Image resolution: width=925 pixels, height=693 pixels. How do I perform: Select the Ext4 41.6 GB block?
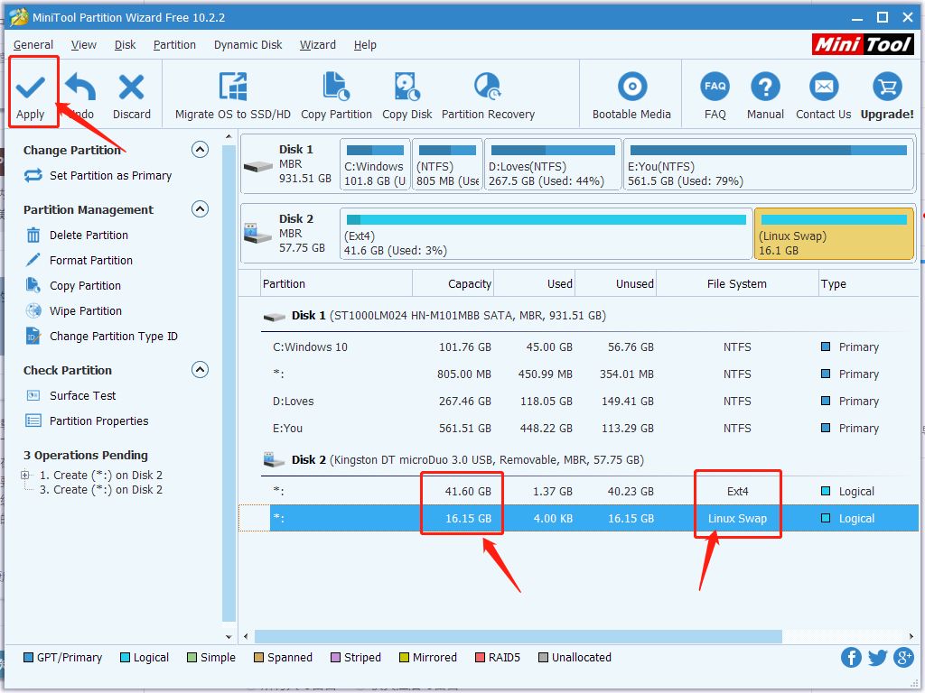point(546,234)
